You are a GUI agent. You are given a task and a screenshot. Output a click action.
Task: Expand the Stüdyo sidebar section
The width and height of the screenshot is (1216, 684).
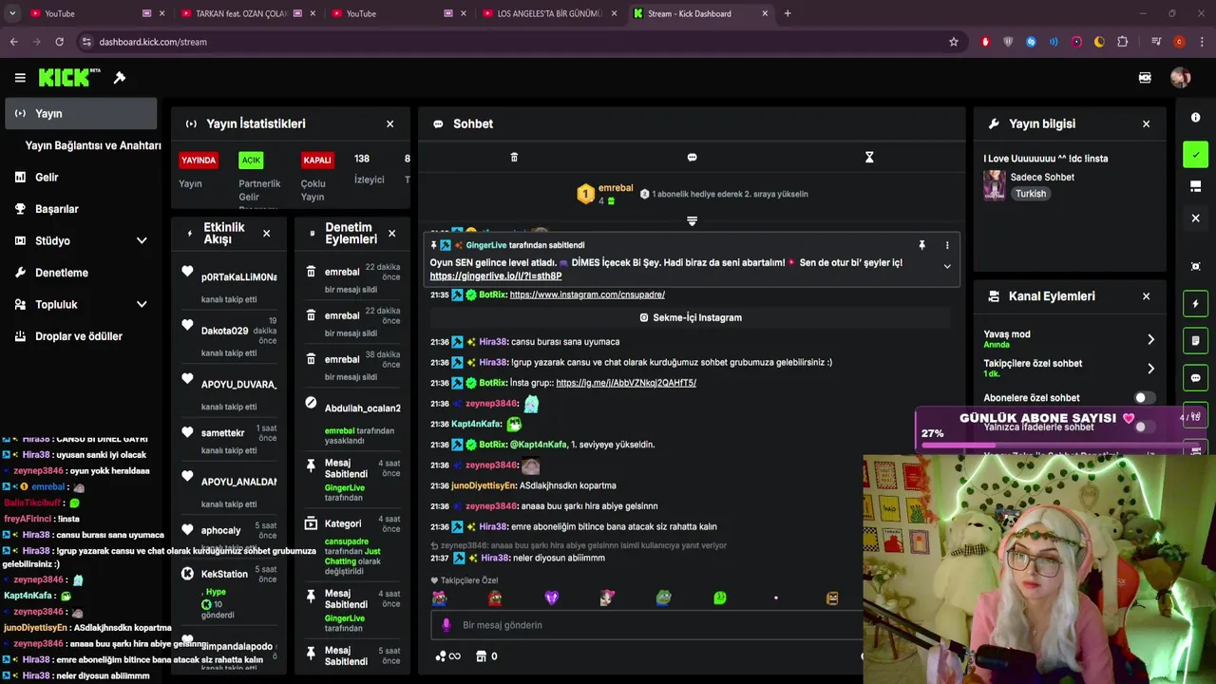coord(81,240)
